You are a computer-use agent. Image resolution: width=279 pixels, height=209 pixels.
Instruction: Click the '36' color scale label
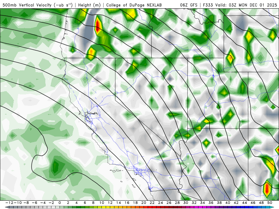(211, 203)
